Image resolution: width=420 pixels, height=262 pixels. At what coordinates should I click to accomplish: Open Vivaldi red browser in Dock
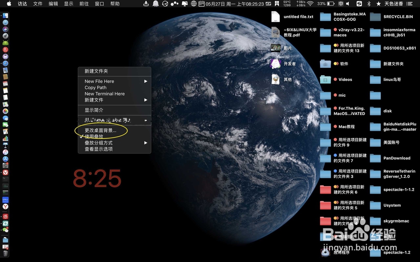click(5, 172)
